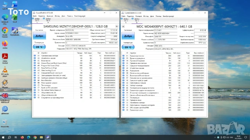
Task: Open Файл menu in Samsung window
Action: 35,16
